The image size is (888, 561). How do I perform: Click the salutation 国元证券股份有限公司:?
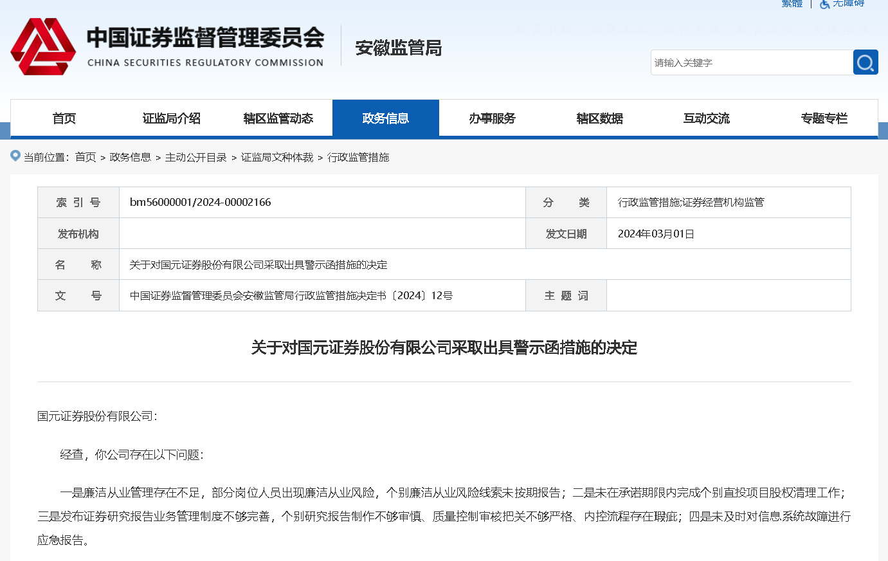coord(97,416)
